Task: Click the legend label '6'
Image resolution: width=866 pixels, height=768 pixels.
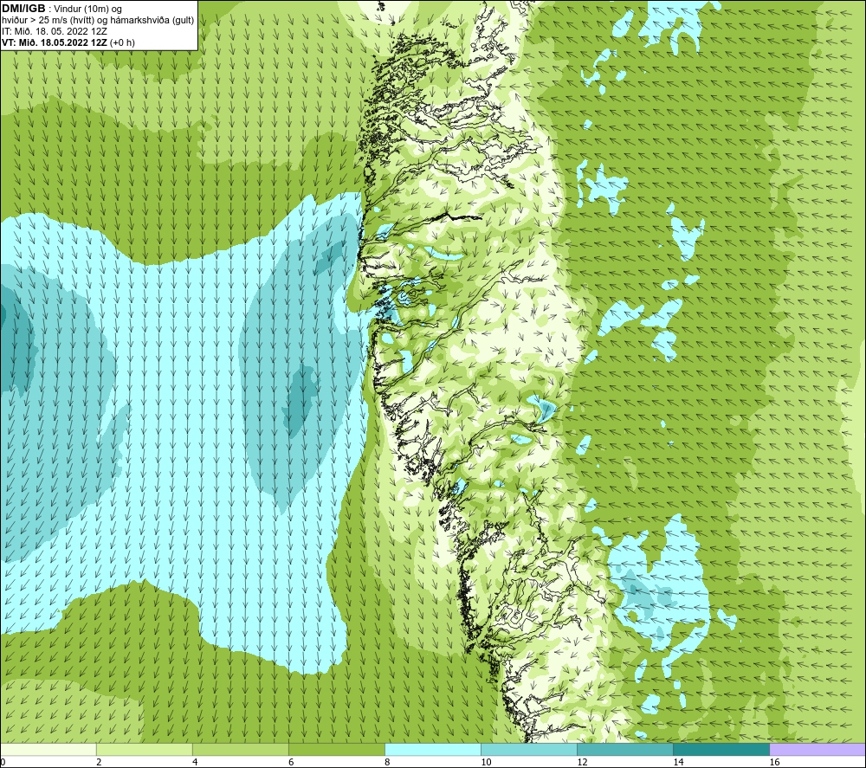Action: click(x=291, y=762)
